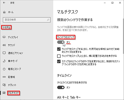Click the vertical scrollbar on right
This screenshot has height=100, width=124.
click(123, 36)
